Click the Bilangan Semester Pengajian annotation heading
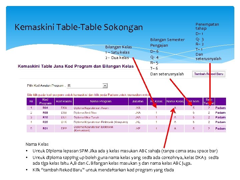The width and height of the screenshot is (240, 180). (x=167, y=43)
